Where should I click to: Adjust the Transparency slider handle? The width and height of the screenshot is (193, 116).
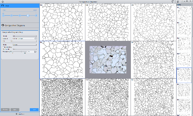coord(21,52)
